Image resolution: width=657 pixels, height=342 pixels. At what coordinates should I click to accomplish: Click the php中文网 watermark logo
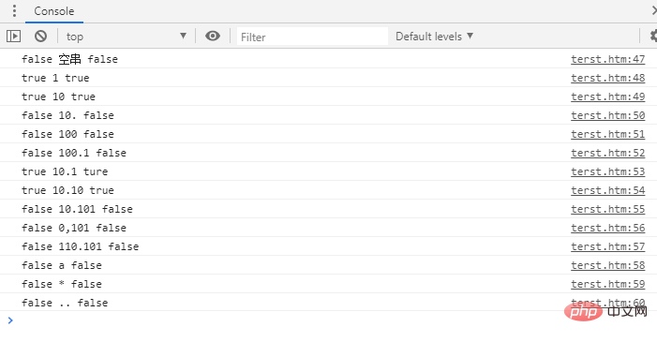click(604, 311)
